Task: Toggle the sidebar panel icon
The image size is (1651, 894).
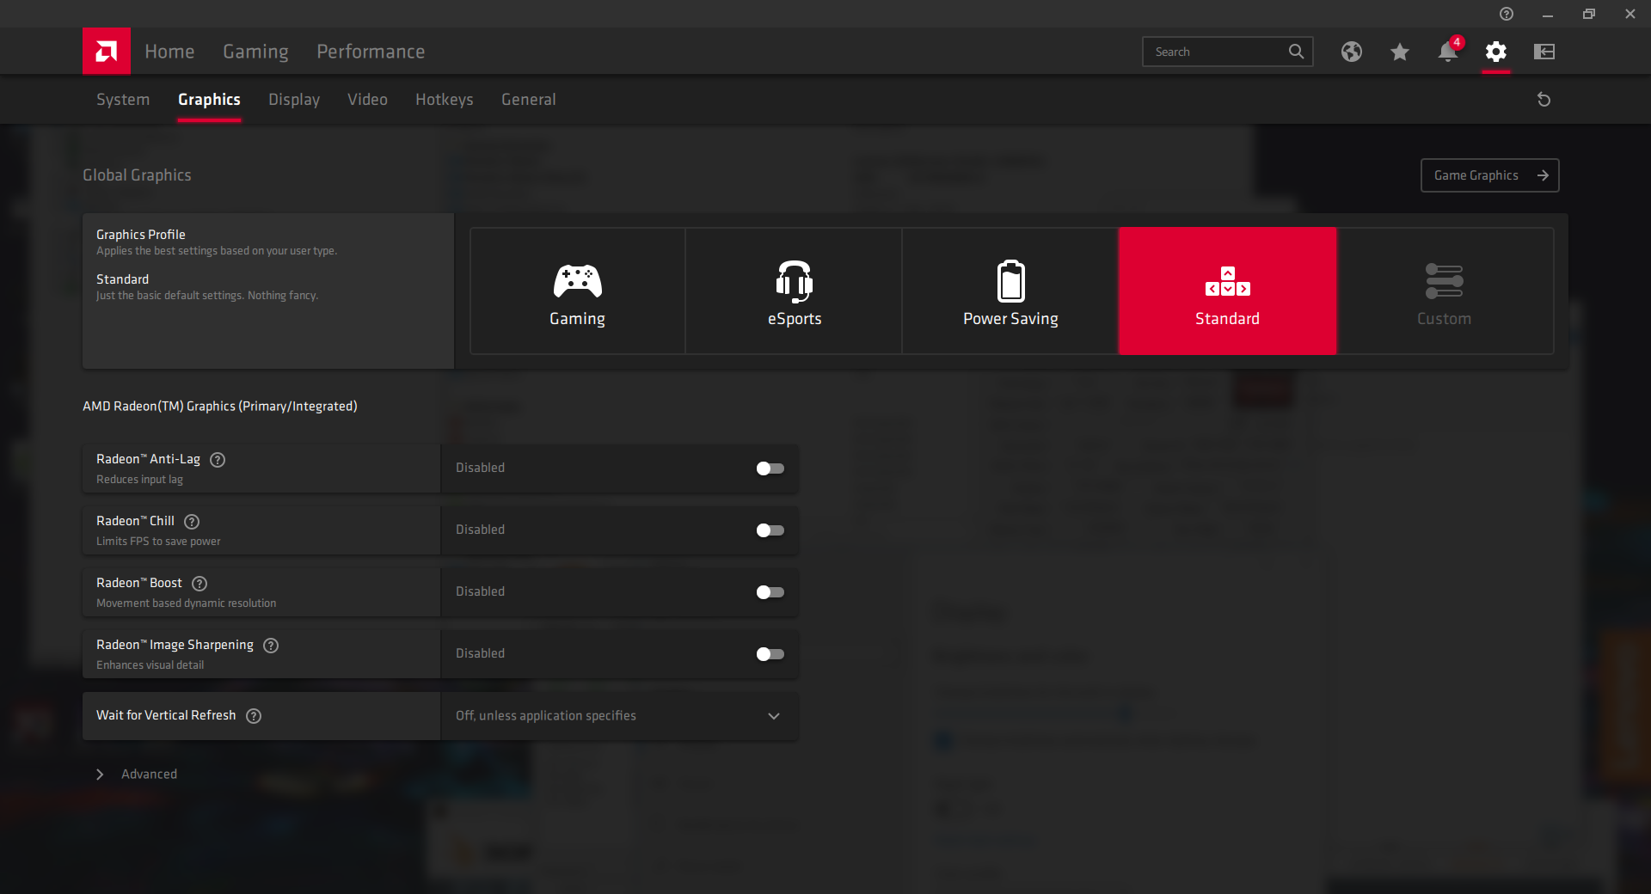Action: pyautogui.click(x=1544, y=52)
